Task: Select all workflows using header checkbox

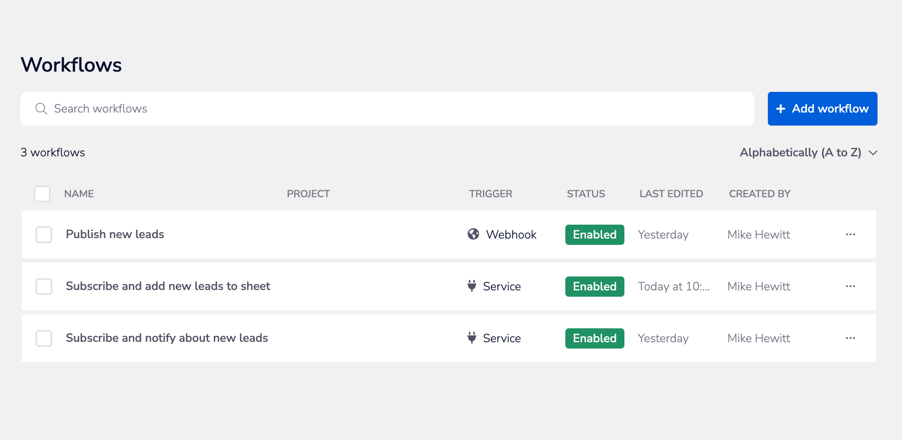Action: coord(42,193)
